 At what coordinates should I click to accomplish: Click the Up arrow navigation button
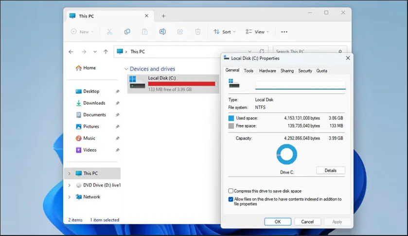pos(106,52)
